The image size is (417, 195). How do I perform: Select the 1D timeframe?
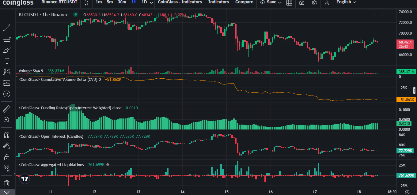[x=144, y=2]
